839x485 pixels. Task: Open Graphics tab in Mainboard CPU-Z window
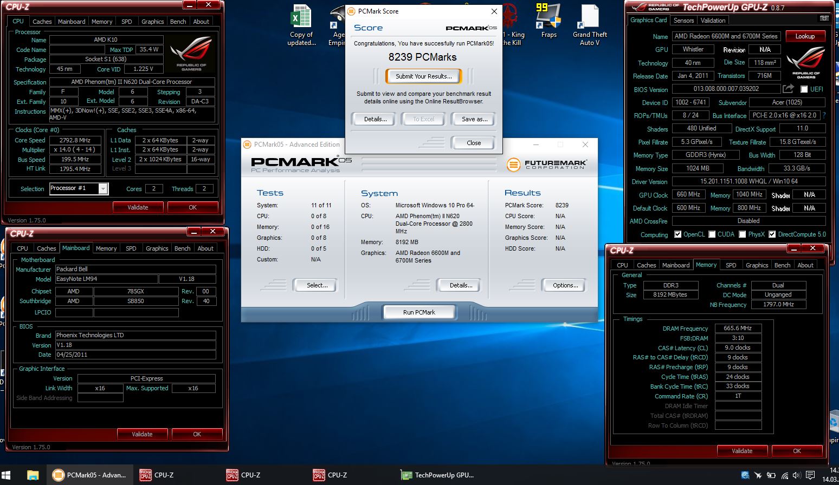[157, 248]
